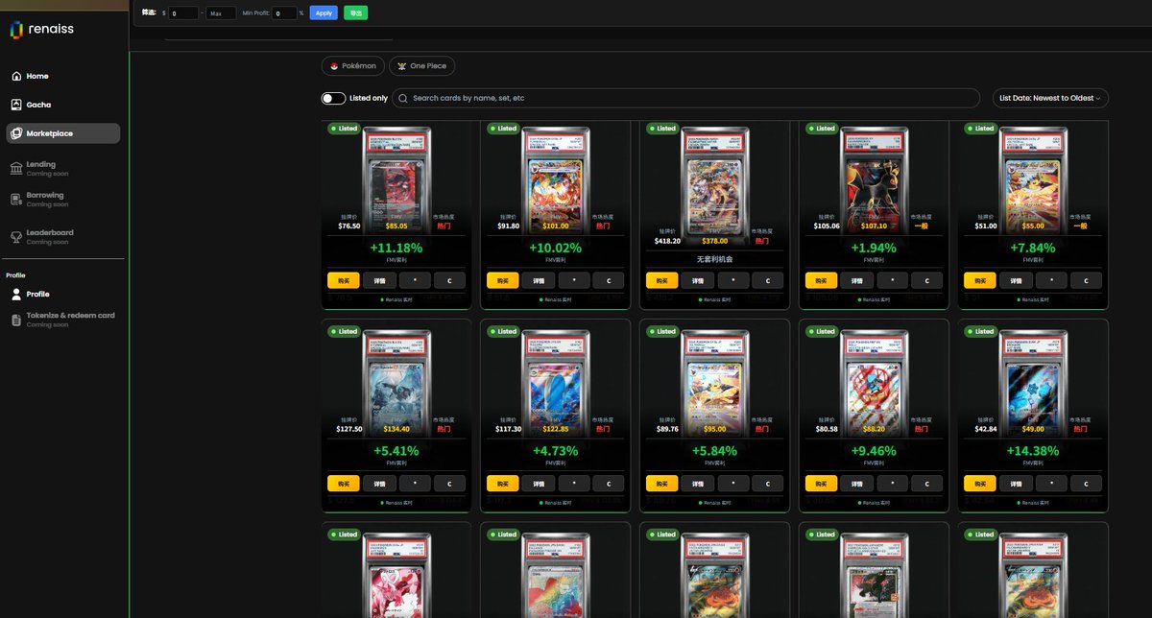This screenshot has width=1152, height=618.
Task: Click the C button on +4.73% card
Action: point(609,484)
